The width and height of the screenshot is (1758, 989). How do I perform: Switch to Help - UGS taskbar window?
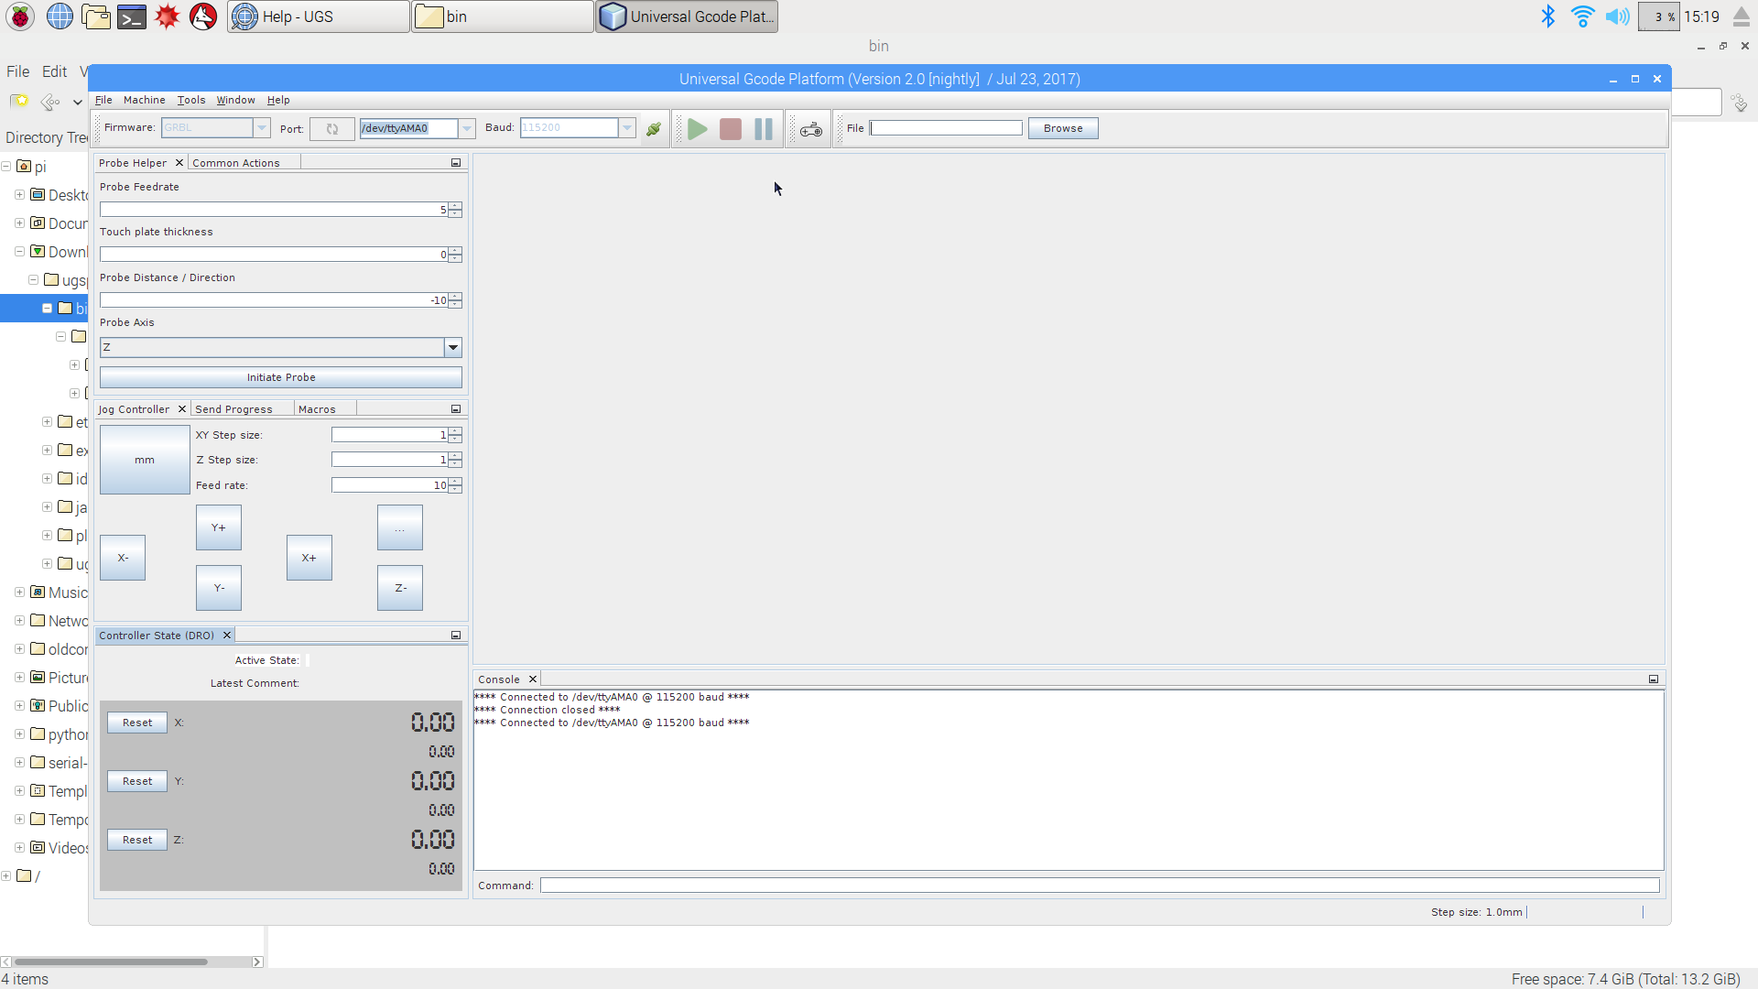[318, 16]
